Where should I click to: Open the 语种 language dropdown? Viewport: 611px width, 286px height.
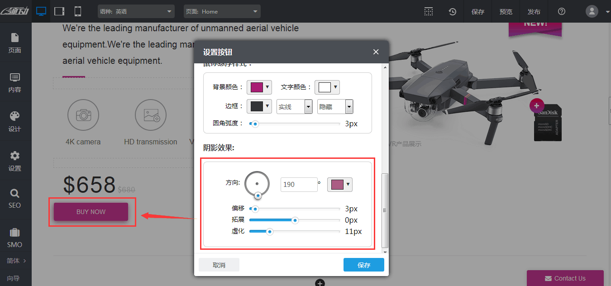tap(136, 11)
